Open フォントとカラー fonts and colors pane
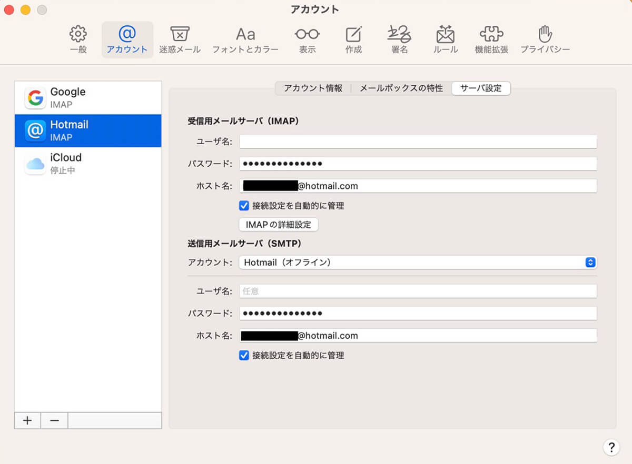 pyautogui.click(x=245, y=39)
